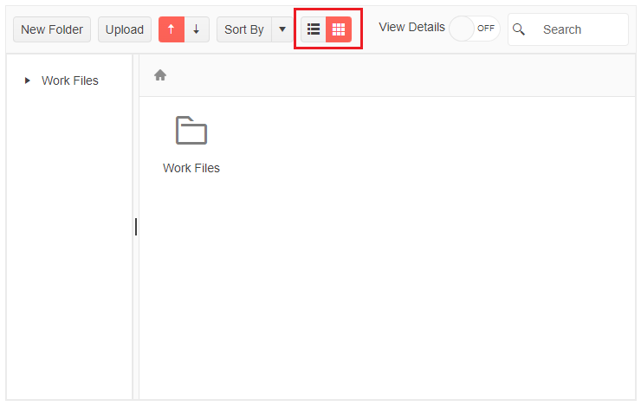Click the magnifying glass search icon
641x406 pixels.
520,29
